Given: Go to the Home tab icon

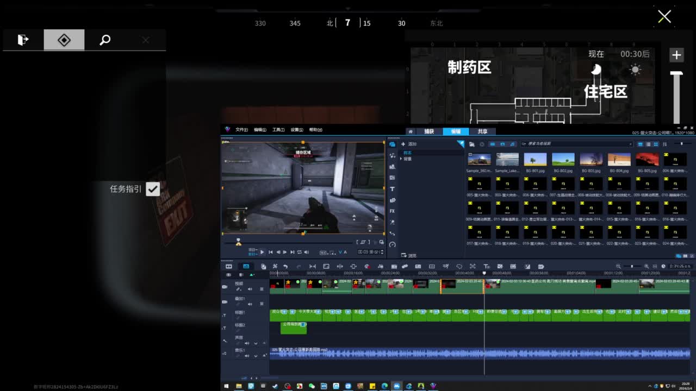Looking at the screenshot, I should 411,131.
